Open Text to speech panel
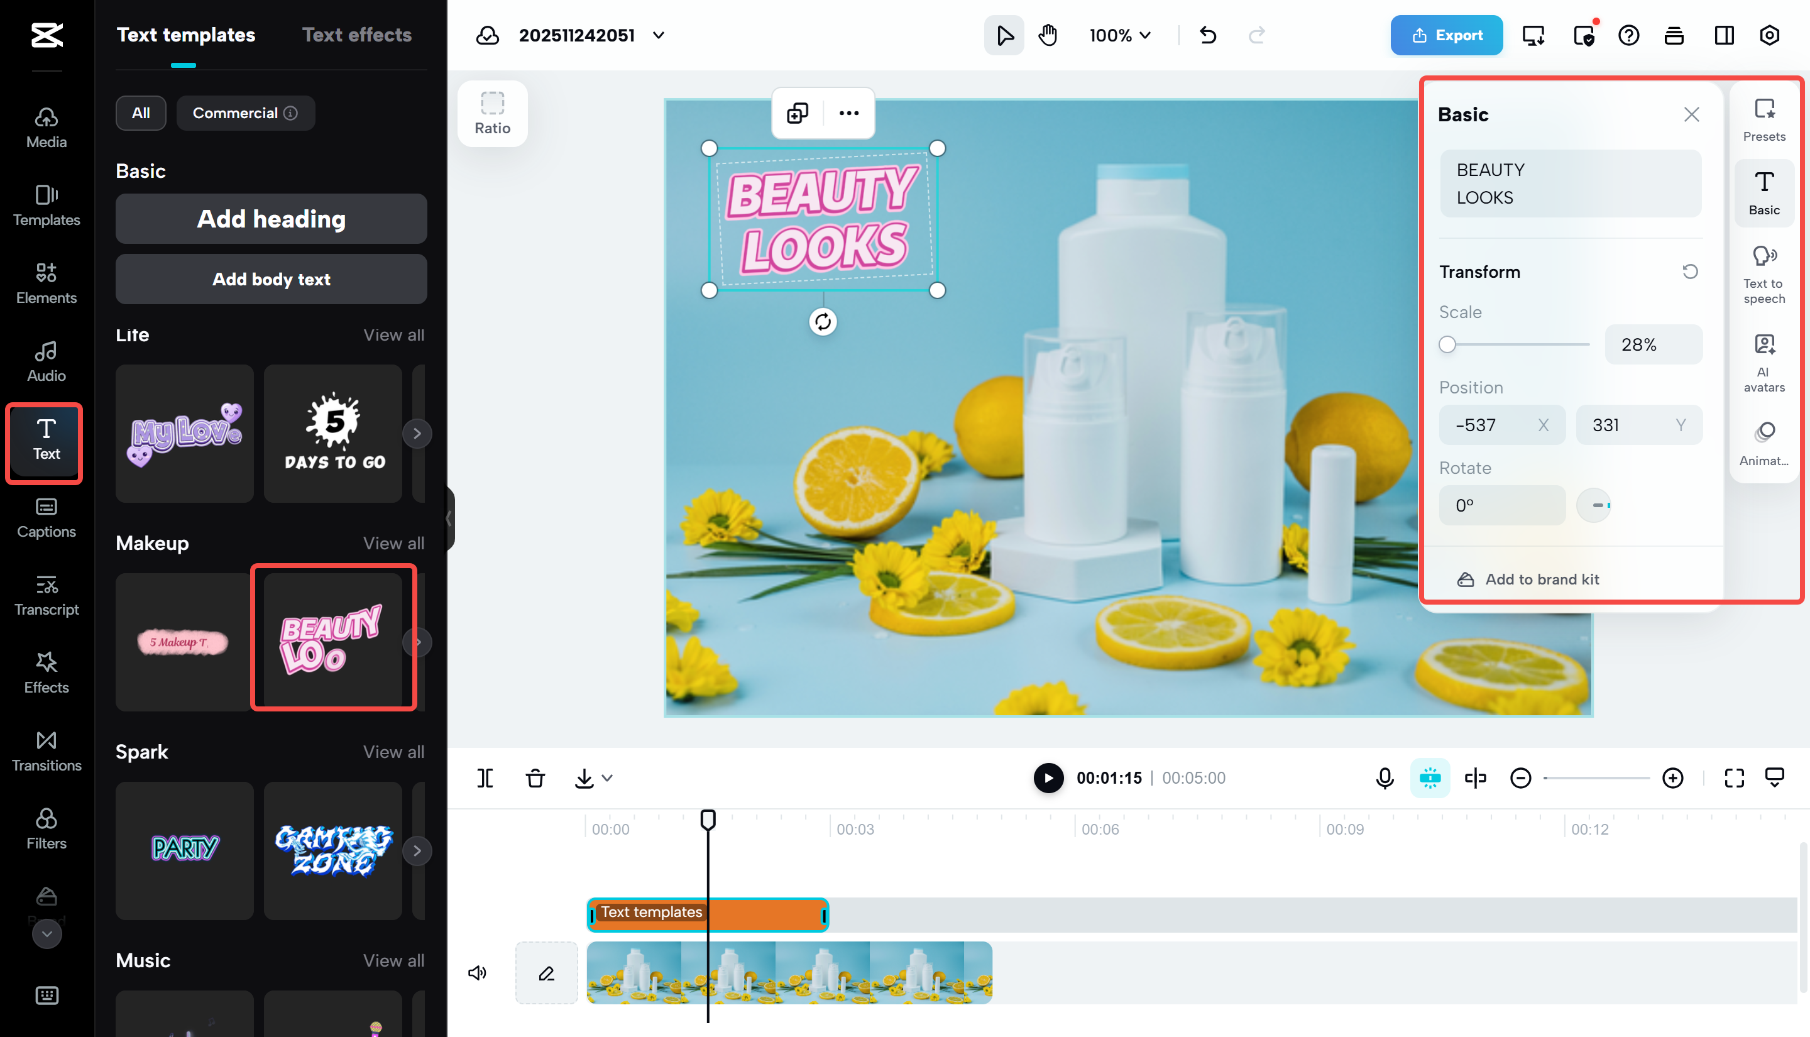Screen dimensions: 1810x1037 1763,274
